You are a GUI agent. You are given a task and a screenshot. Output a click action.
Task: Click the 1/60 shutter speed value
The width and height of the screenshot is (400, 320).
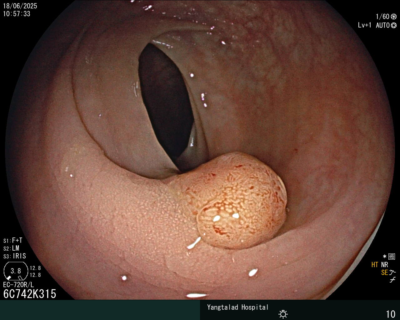tap(382, 17)
